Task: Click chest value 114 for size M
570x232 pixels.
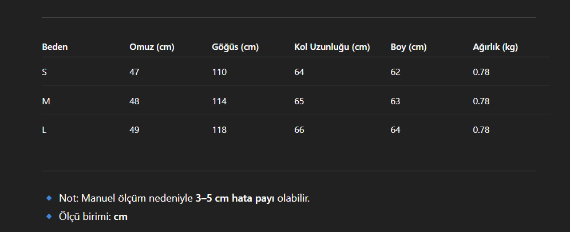Action: pos(219,101)
